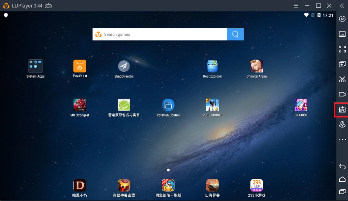
Task: Click the Wi-Fi status icon
Action: point(306,15)
